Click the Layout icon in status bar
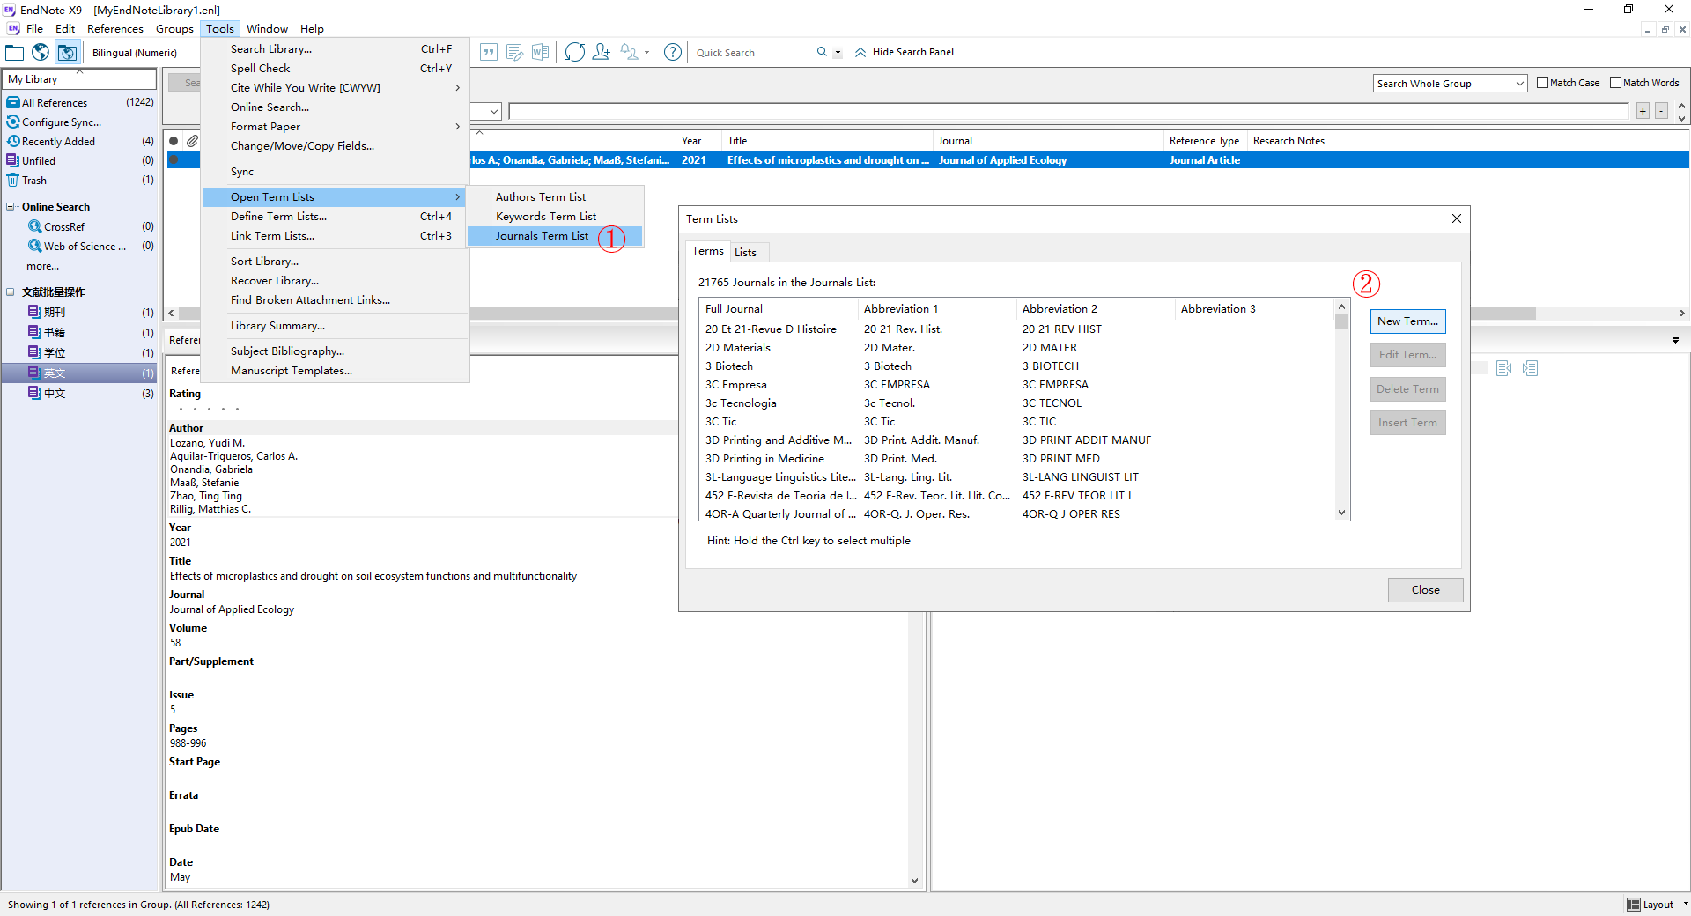Image resolution: width=1691 pixels, height=916 pixels. click(1634, 905)
